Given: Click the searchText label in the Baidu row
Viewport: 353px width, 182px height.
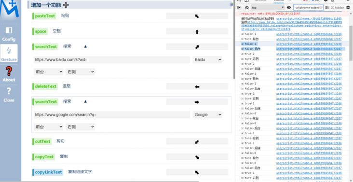Looking at the screenshot, I should [x=46, y=47].
